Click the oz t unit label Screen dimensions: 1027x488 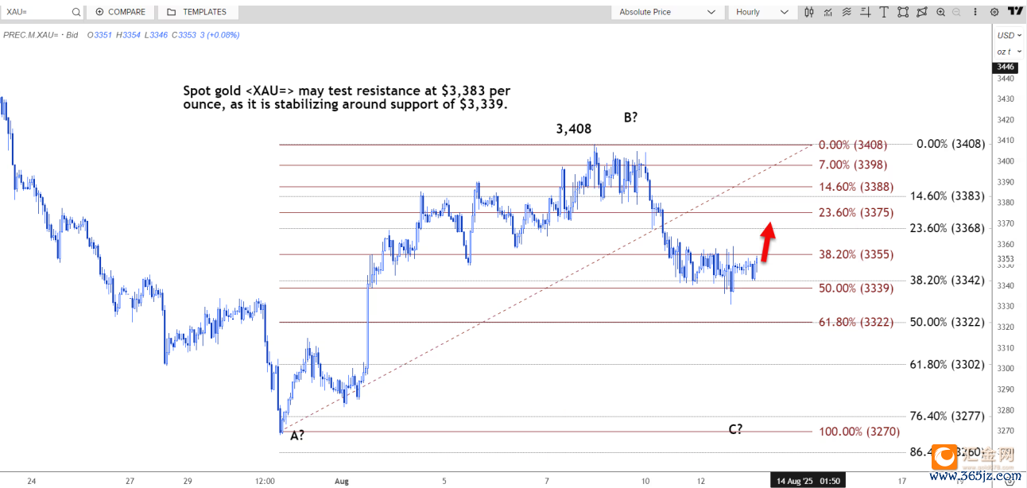pyautogui.click(x=1005, y=51)
